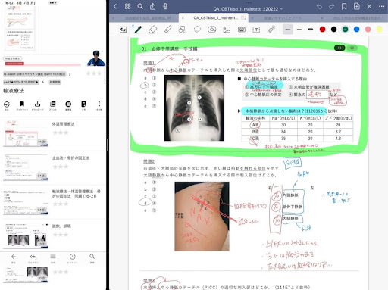Go back using the left chevron button

point(115,6)
